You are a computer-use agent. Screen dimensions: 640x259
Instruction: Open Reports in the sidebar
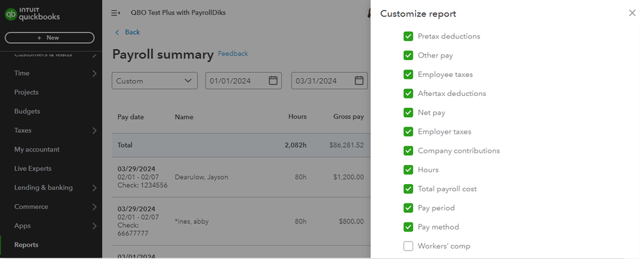pos(26,245)
